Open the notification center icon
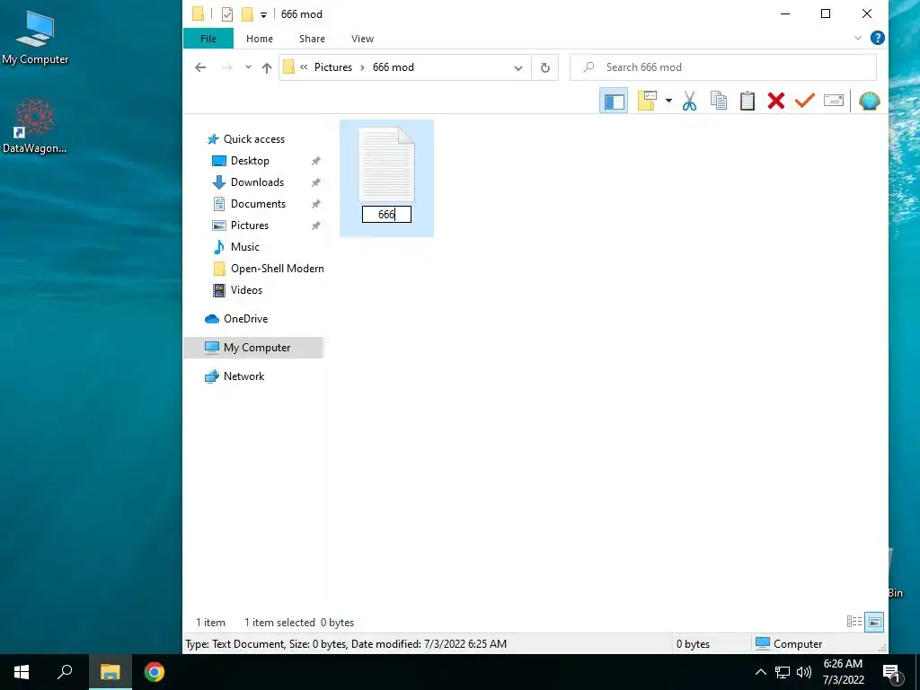The width and height of the screenshot is (920, 690). (x=891, y=672)
